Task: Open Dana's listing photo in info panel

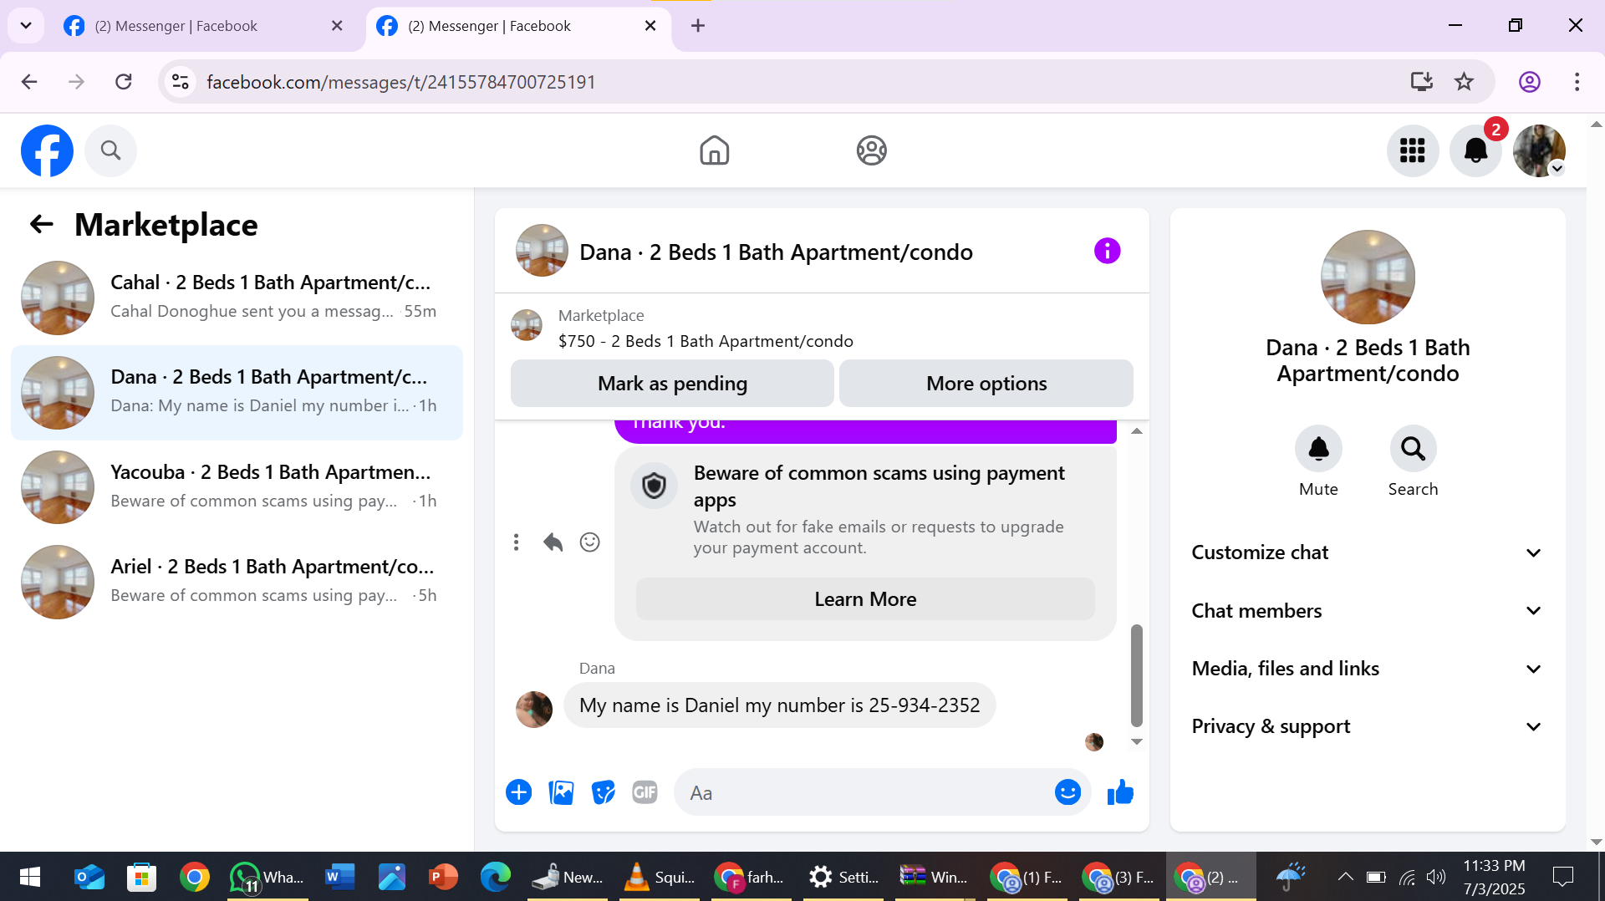Action: point(1368,277)
